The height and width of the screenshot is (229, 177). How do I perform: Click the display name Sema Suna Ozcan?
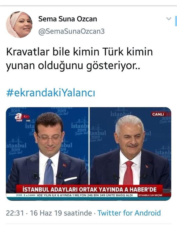pyautogui.click(x=68, y=19)
